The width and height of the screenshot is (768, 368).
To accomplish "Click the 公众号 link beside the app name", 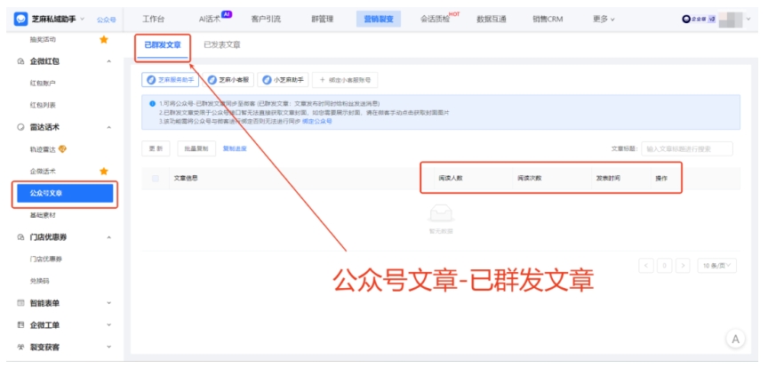I will tap(106, 20).
